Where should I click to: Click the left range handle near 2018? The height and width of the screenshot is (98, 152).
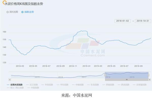(x=105, y=75)
